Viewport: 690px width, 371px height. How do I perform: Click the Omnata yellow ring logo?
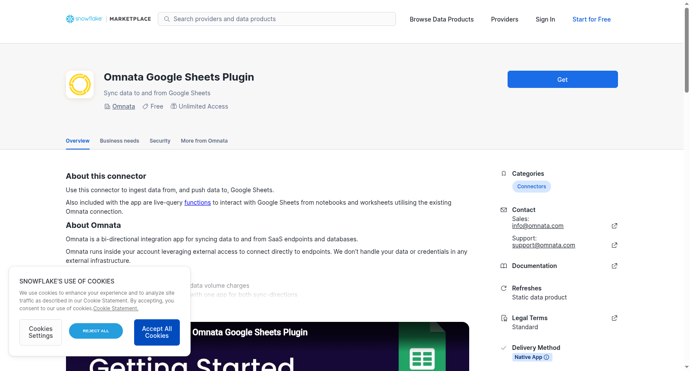[80, 84]
